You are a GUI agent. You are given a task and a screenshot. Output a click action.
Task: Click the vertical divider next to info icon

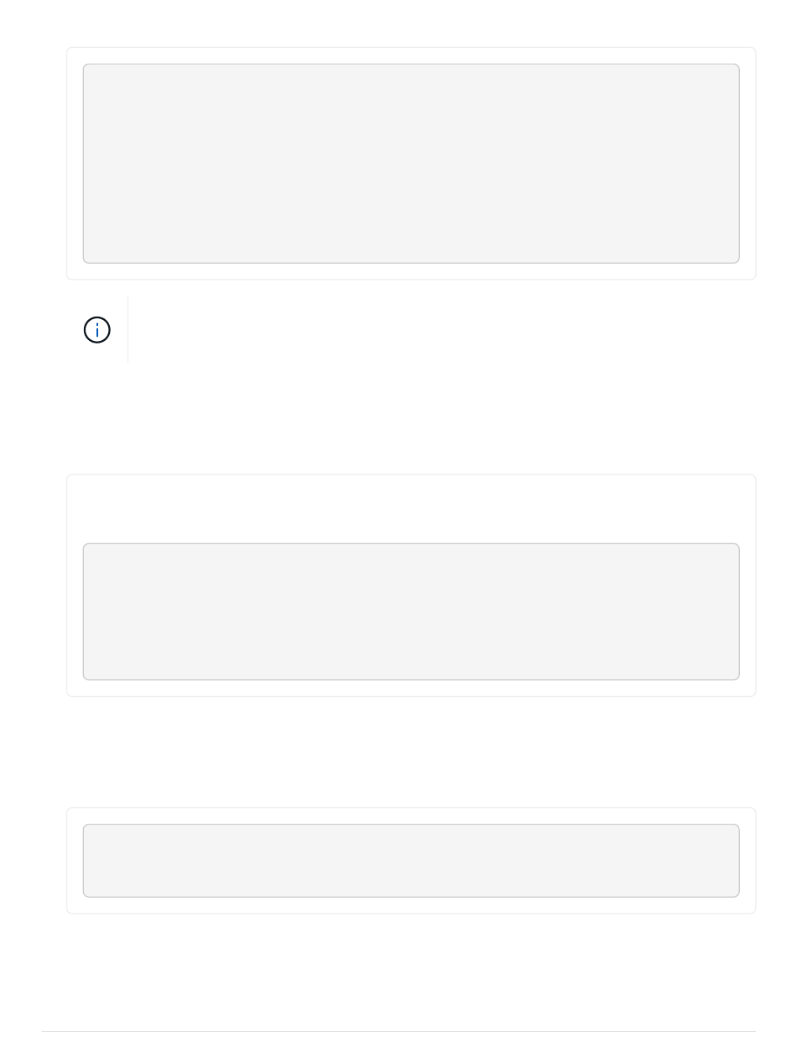[x=128, y=329]
